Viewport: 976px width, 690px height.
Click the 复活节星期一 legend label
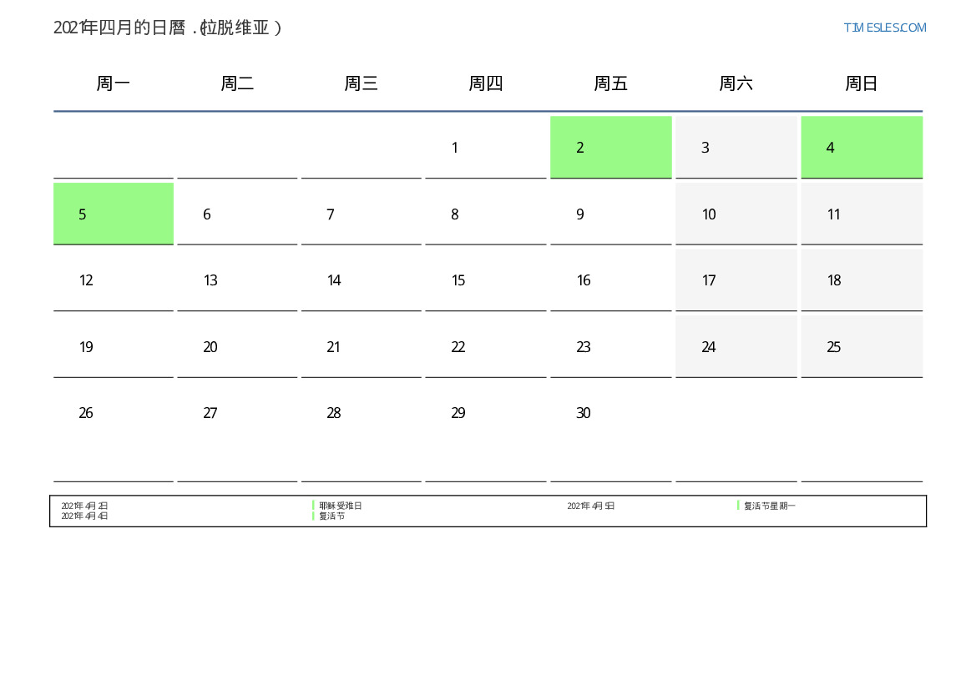[769, 506]
